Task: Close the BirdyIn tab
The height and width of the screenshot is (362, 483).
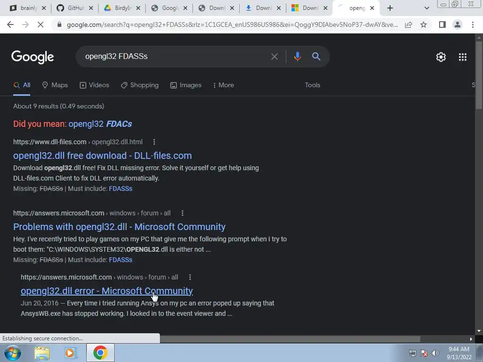Action: (138, 8)
